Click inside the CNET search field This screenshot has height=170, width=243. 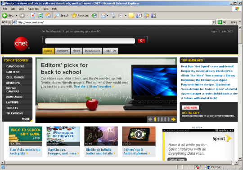pos(90,41)
